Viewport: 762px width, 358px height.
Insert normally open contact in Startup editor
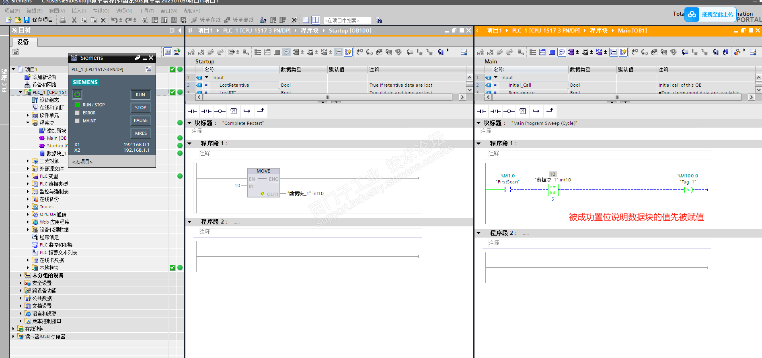[x=193, y=111]
